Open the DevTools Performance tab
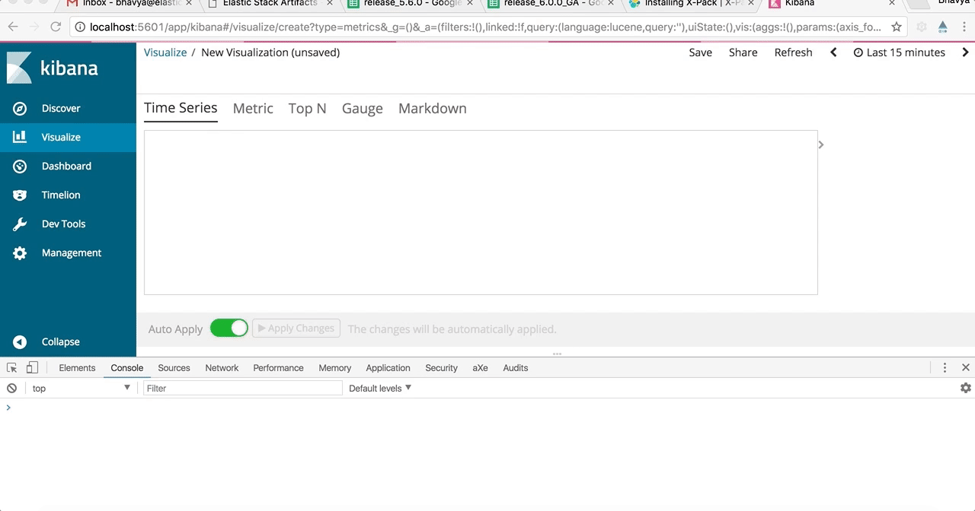 [279, 368]
